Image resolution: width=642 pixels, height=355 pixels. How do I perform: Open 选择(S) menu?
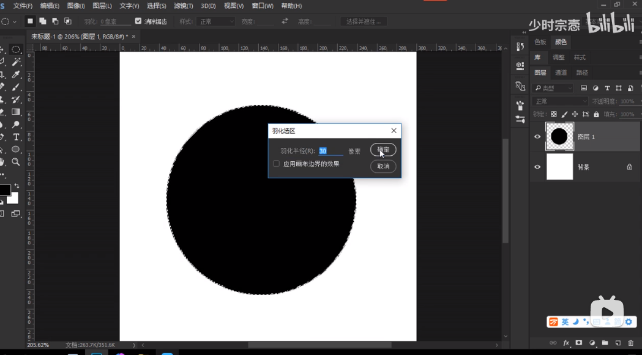(x=157, y=5)
